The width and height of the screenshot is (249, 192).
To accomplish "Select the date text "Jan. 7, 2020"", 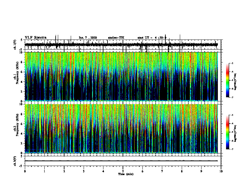I will [88, 38].
